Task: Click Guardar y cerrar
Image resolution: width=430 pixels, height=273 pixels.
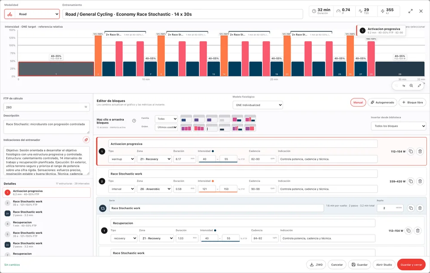Action: point(411,265)
